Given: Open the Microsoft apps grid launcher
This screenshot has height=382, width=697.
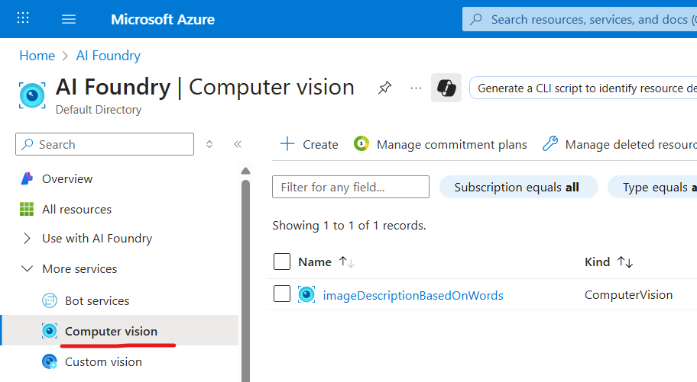Looking at the screenshot, I should point(23,18).
